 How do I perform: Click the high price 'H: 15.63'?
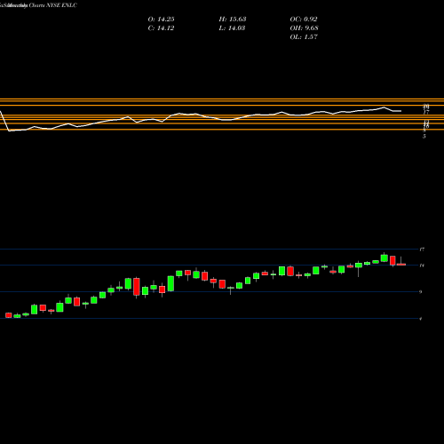point(233,20)
